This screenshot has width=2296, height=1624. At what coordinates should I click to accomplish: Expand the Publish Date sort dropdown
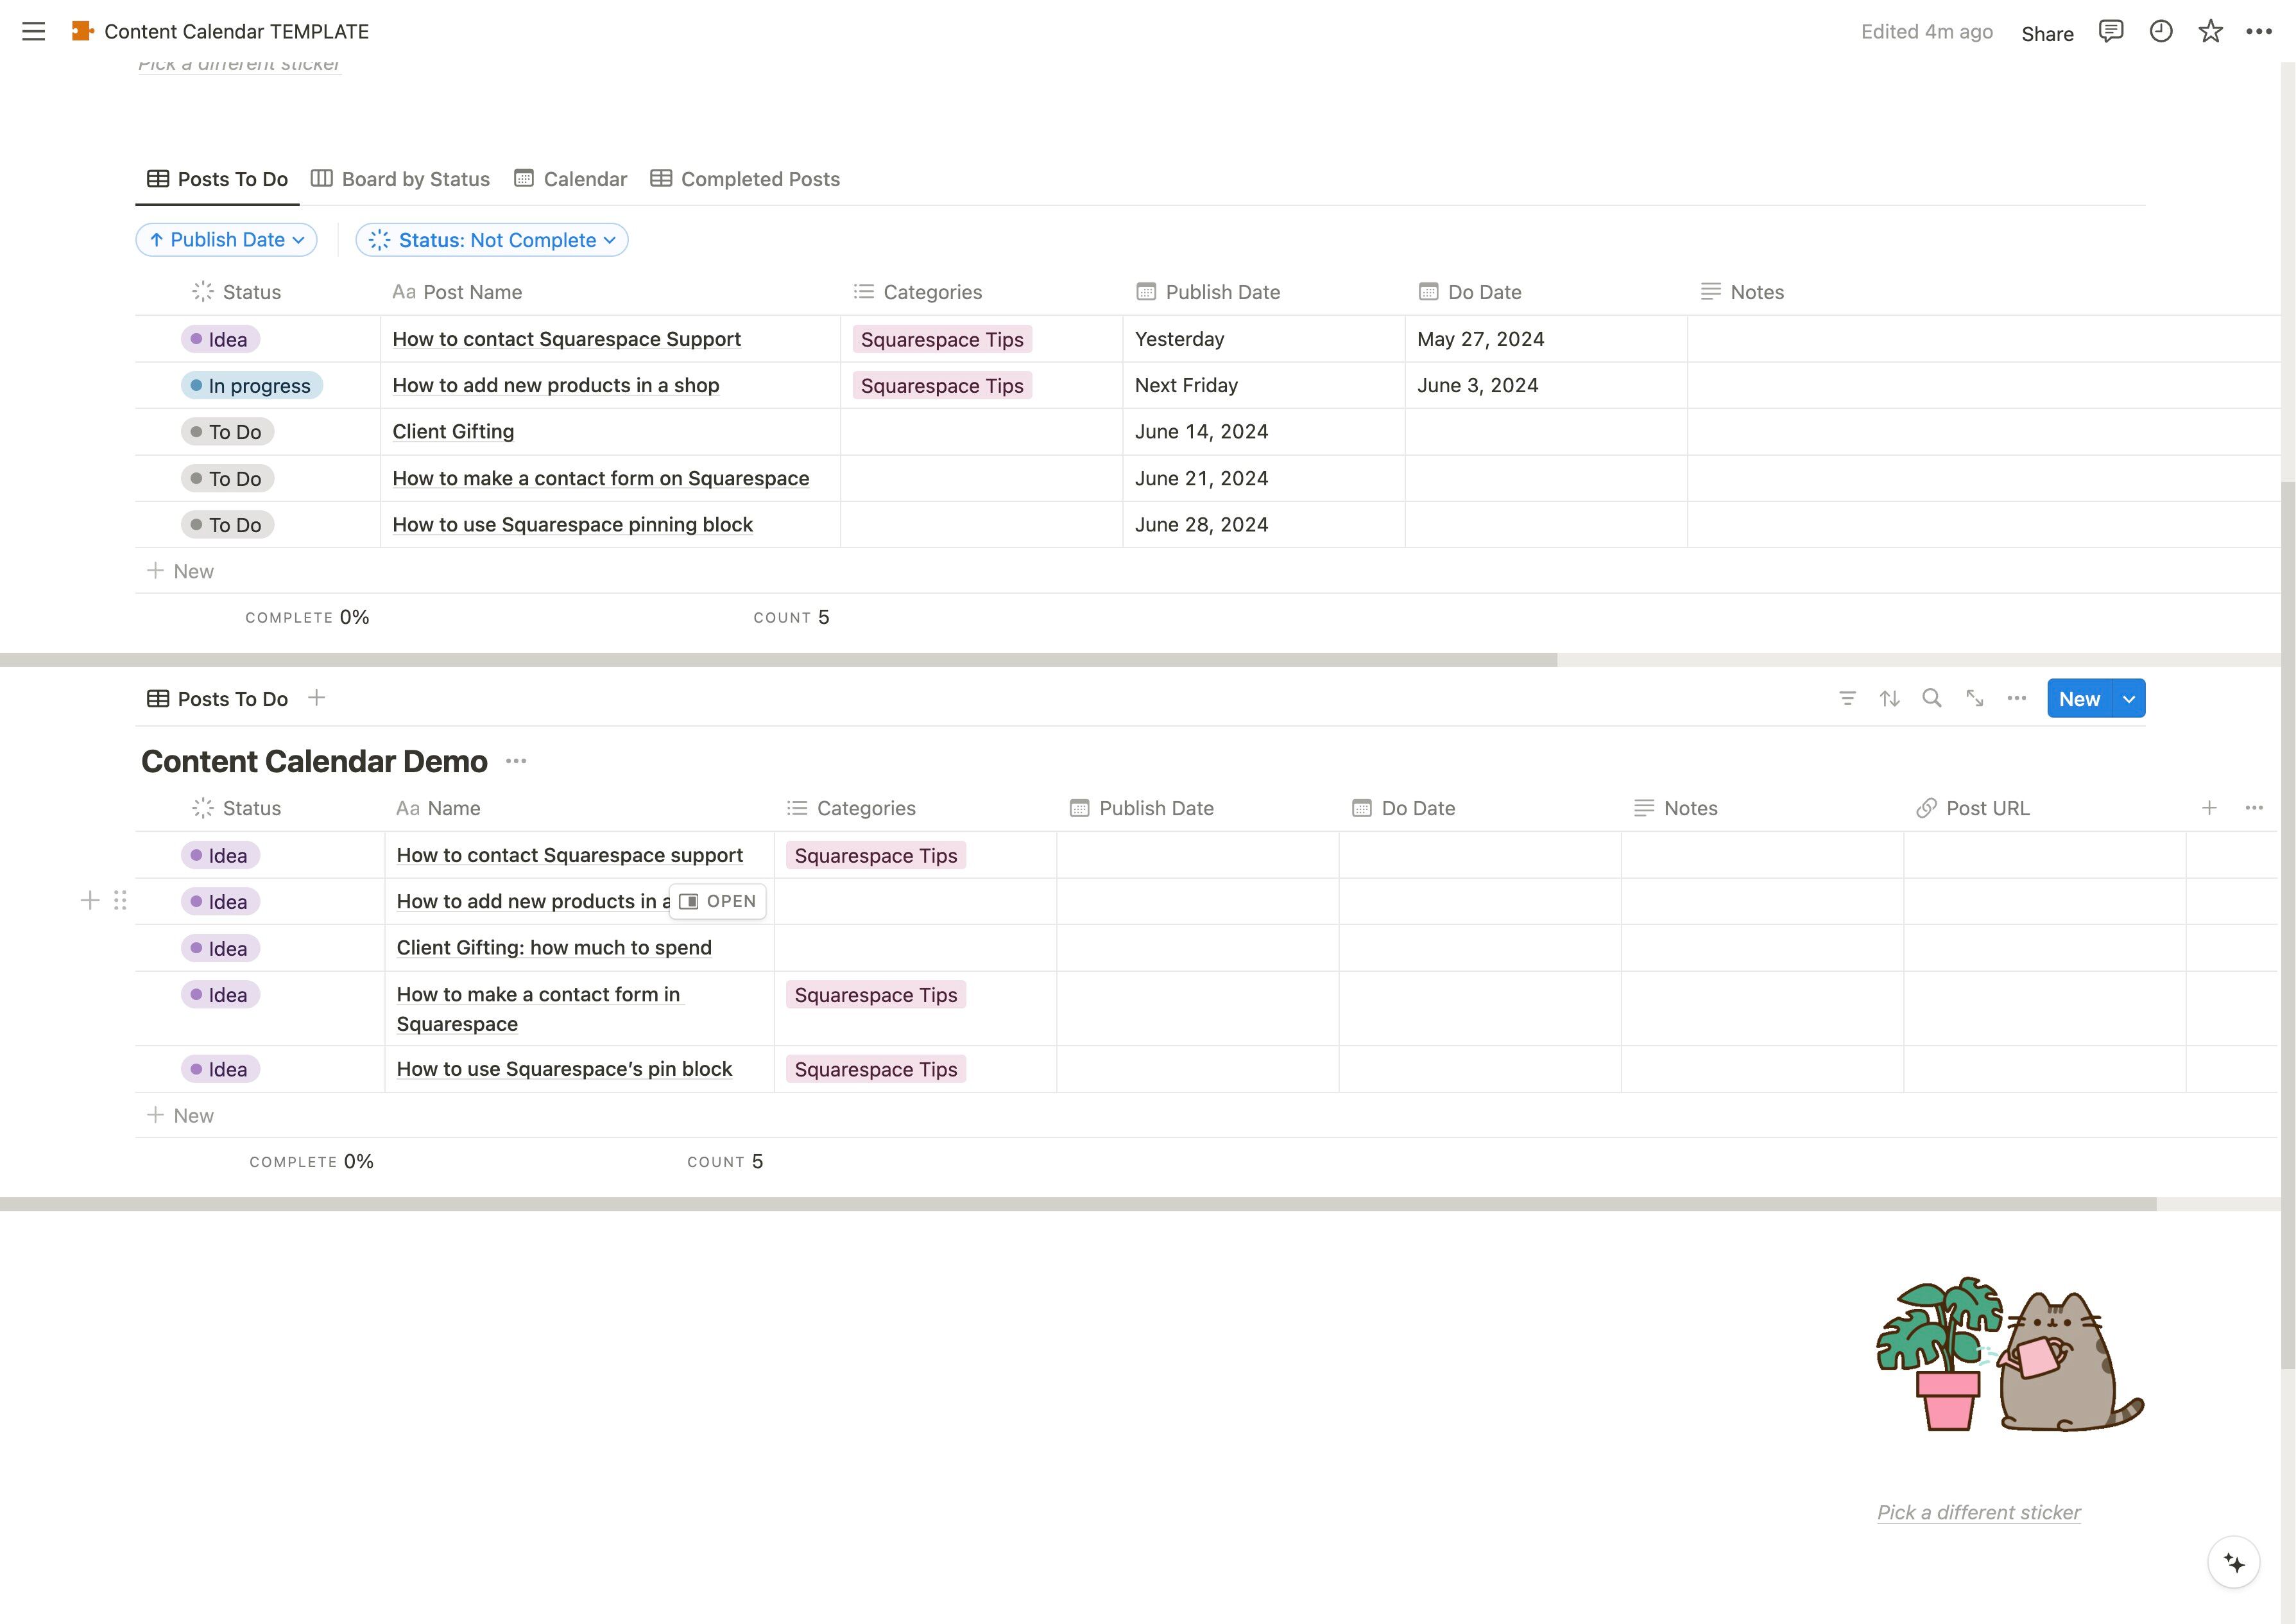226,240
